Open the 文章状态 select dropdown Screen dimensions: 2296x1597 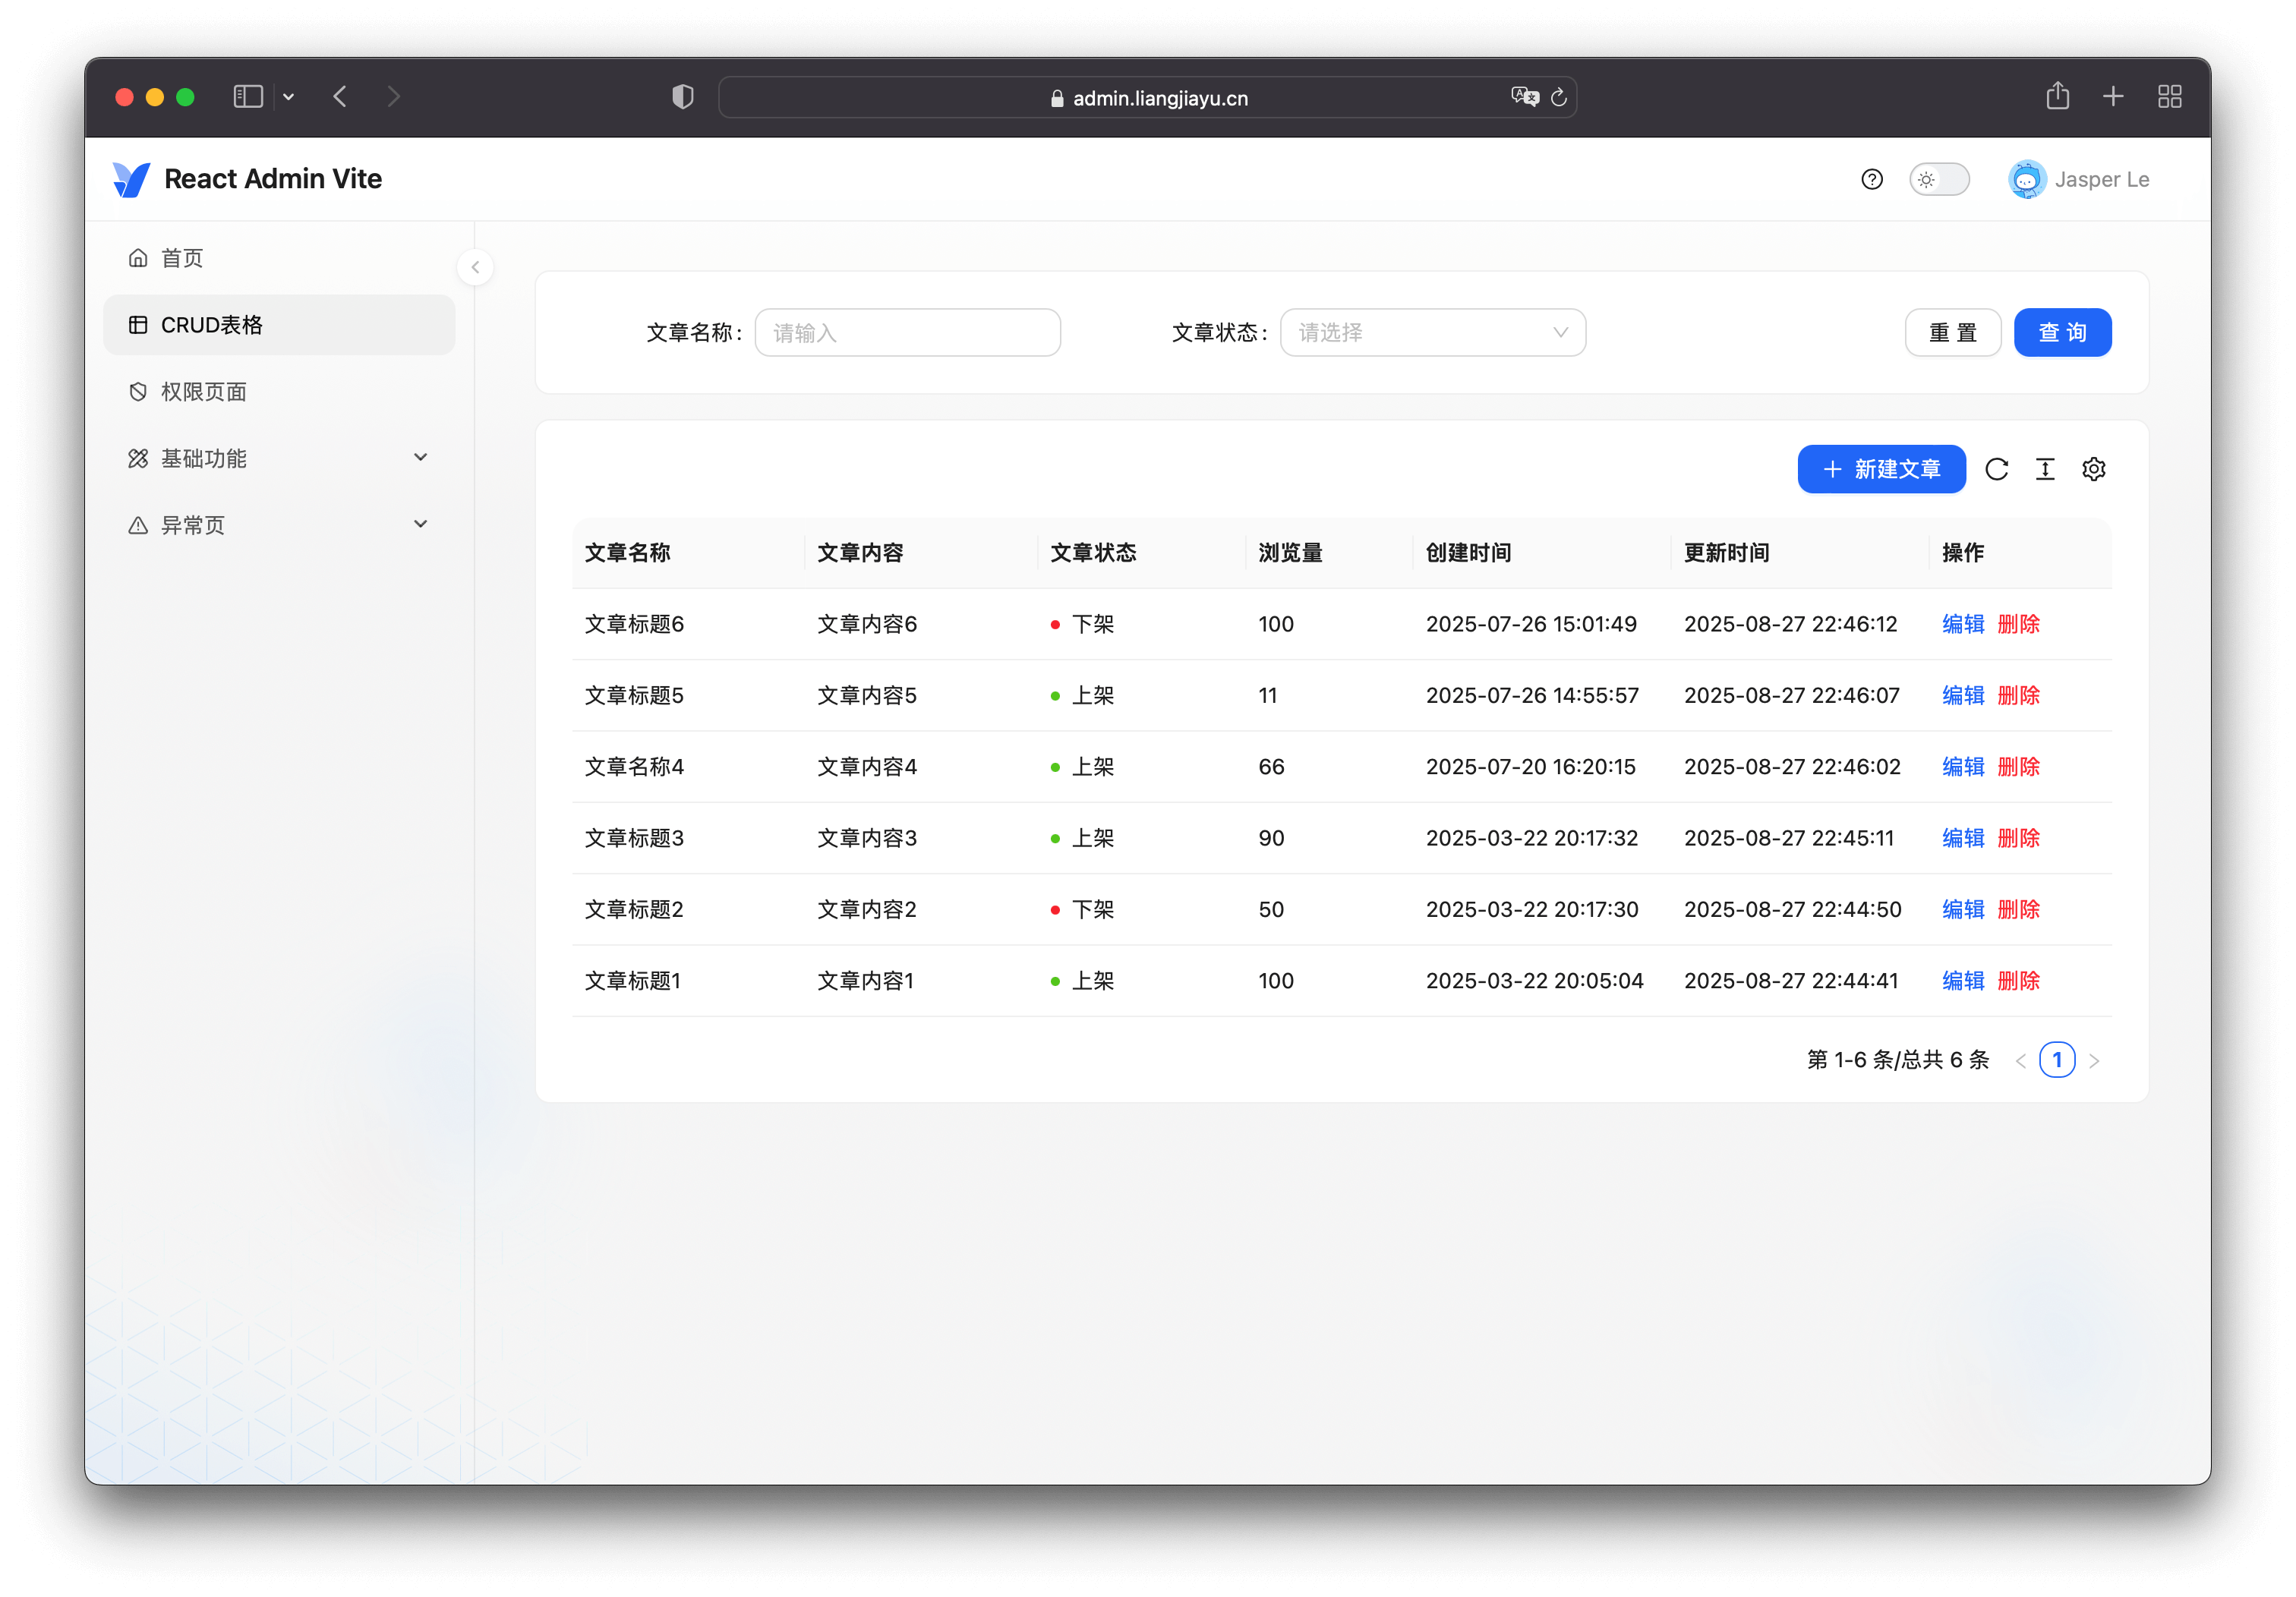coord(1432,332)
